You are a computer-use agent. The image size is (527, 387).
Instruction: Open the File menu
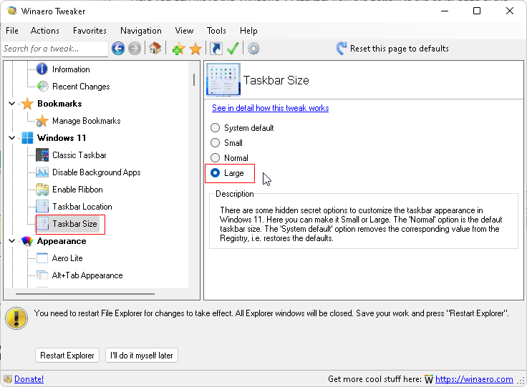pyautogui.click(x=12, y=31)
